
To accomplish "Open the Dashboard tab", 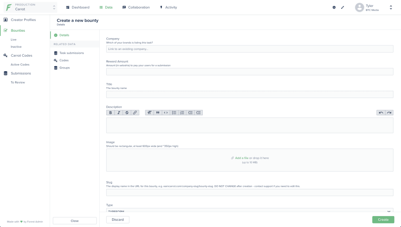I will coord(78,7).
